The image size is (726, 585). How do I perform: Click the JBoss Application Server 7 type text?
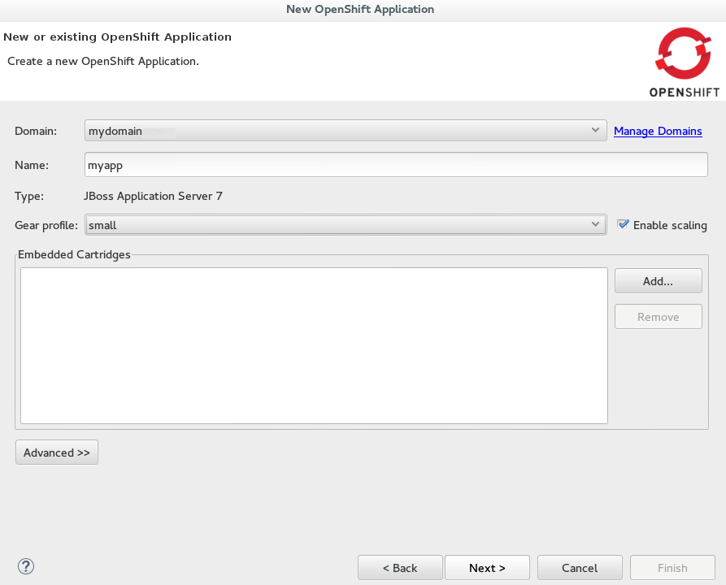click(153, 197)
